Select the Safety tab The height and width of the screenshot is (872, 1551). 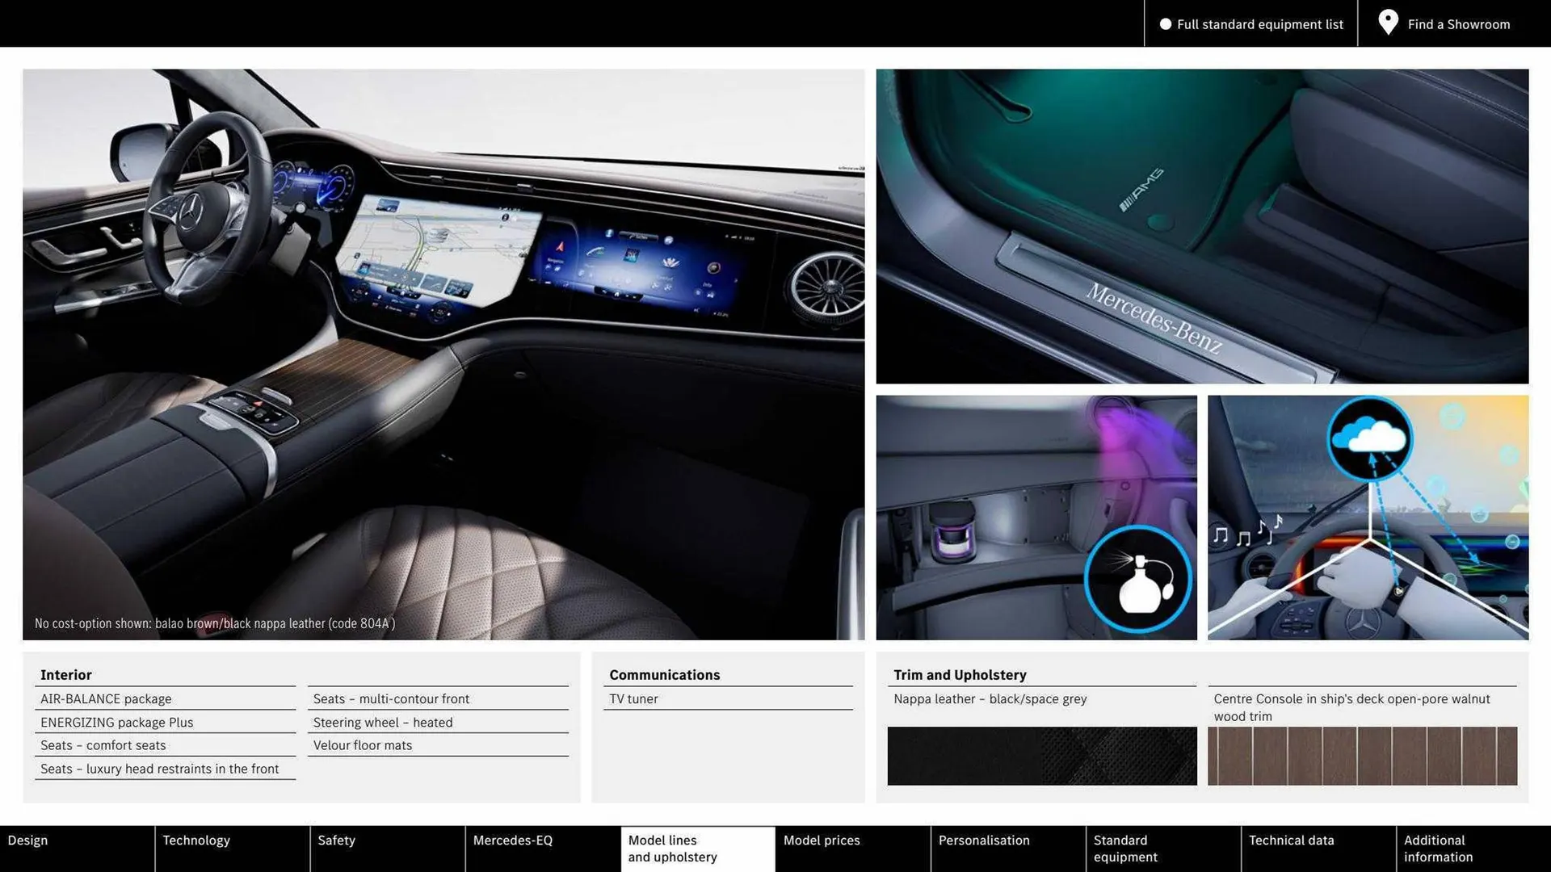coord(335,840)
